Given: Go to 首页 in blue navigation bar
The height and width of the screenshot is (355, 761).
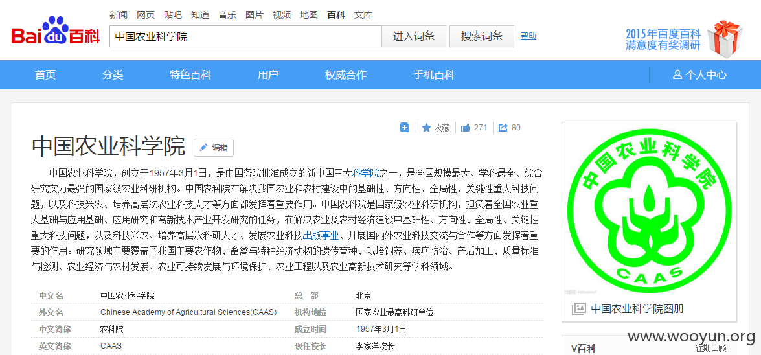Looking at the screenshot, I should point(45,74).
